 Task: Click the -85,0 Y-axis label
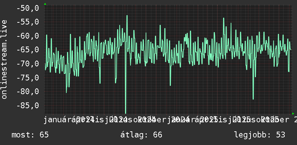[28, 105]
